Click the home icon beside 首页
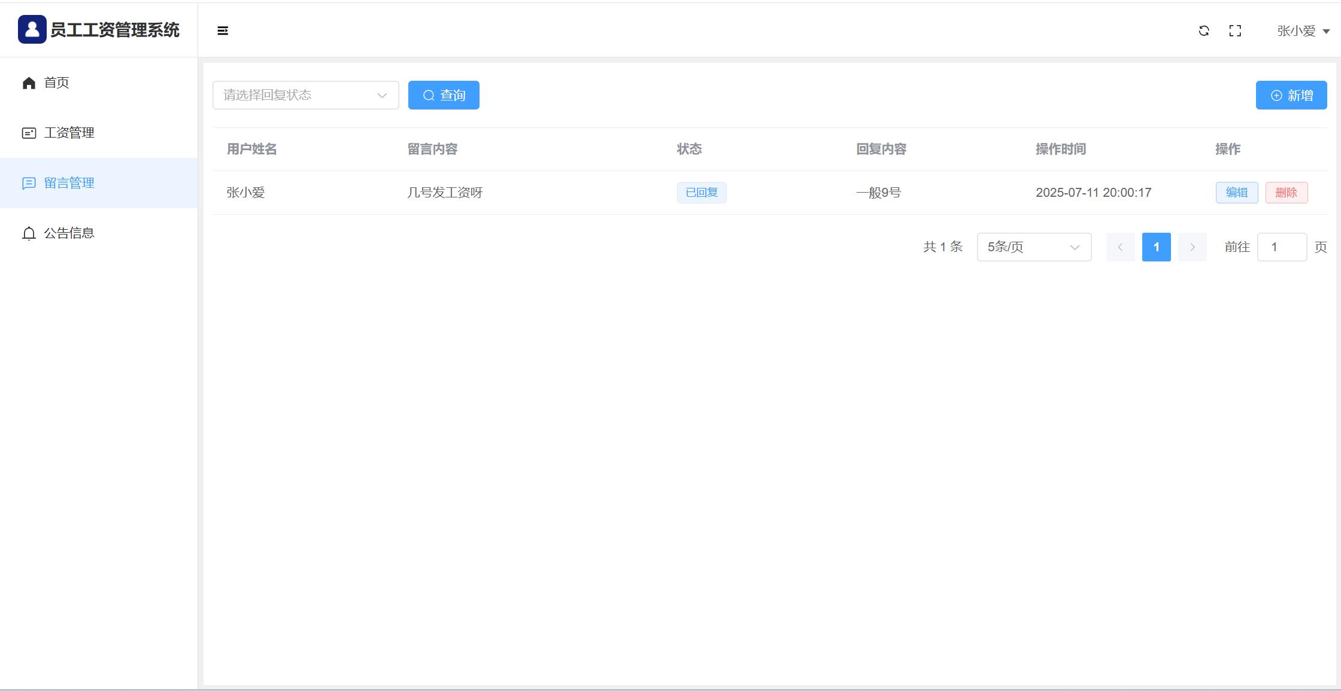1341x691 pixels. coord(29,83)
